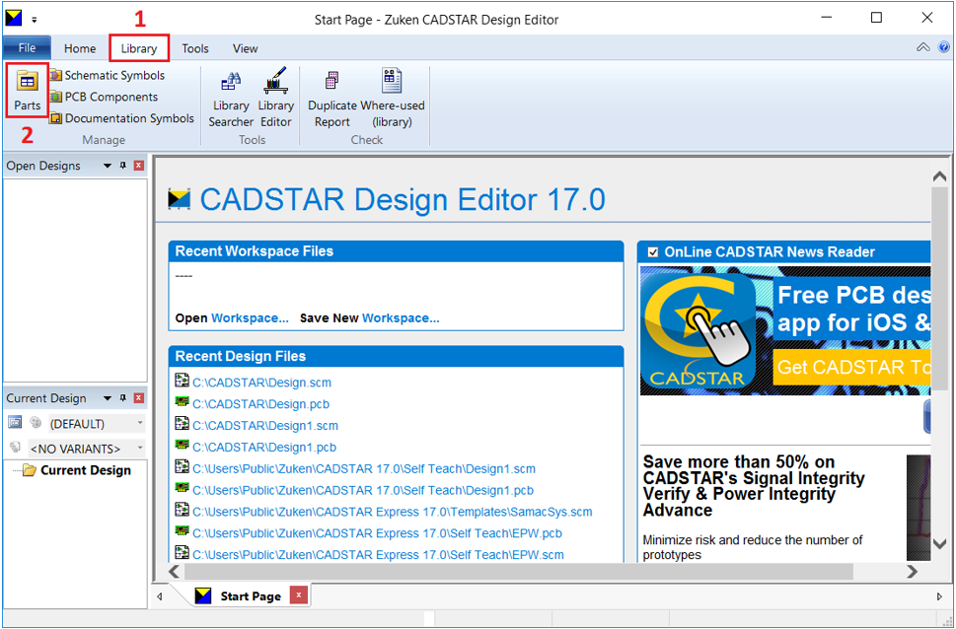The image size is (956, 629).
Task: Close the Start Page tab
Action: tap(298, 595)
